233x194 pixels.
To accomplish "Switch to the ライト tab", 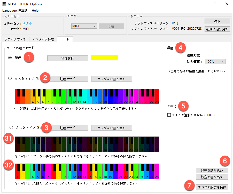I will (65, 39).
